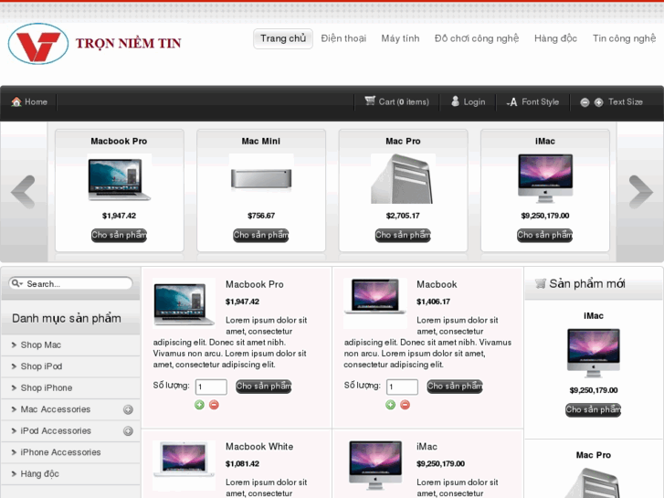Screen dimensions: 664x498
Task: Go to next carousel slide arrow
Action: pyautogui.click(x=640, y=192)
